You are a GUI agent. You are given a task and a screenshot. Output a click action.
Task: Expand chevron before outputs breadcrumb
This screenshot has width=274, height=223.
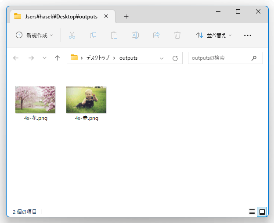point(114,58)
